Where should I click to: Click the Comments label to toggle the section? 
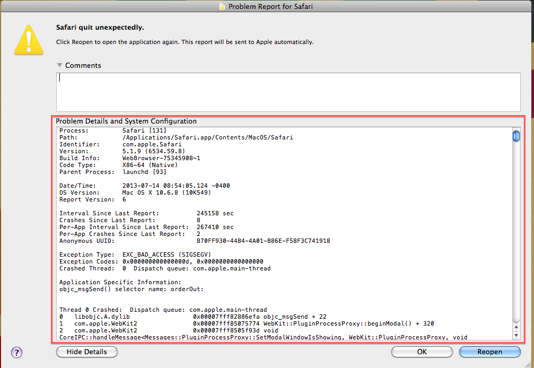tap(83, 65)
